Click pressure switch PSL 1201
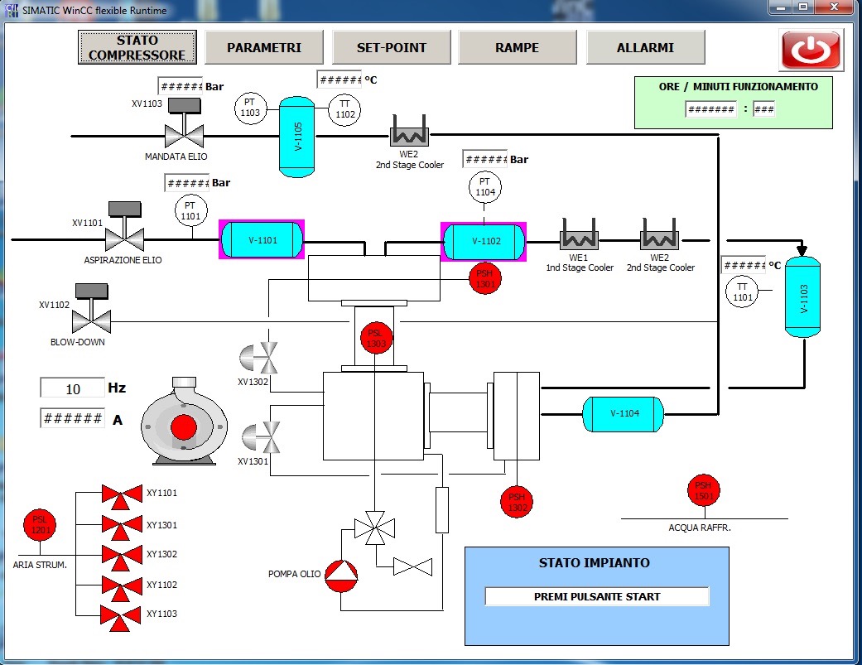 click(40, 524)
